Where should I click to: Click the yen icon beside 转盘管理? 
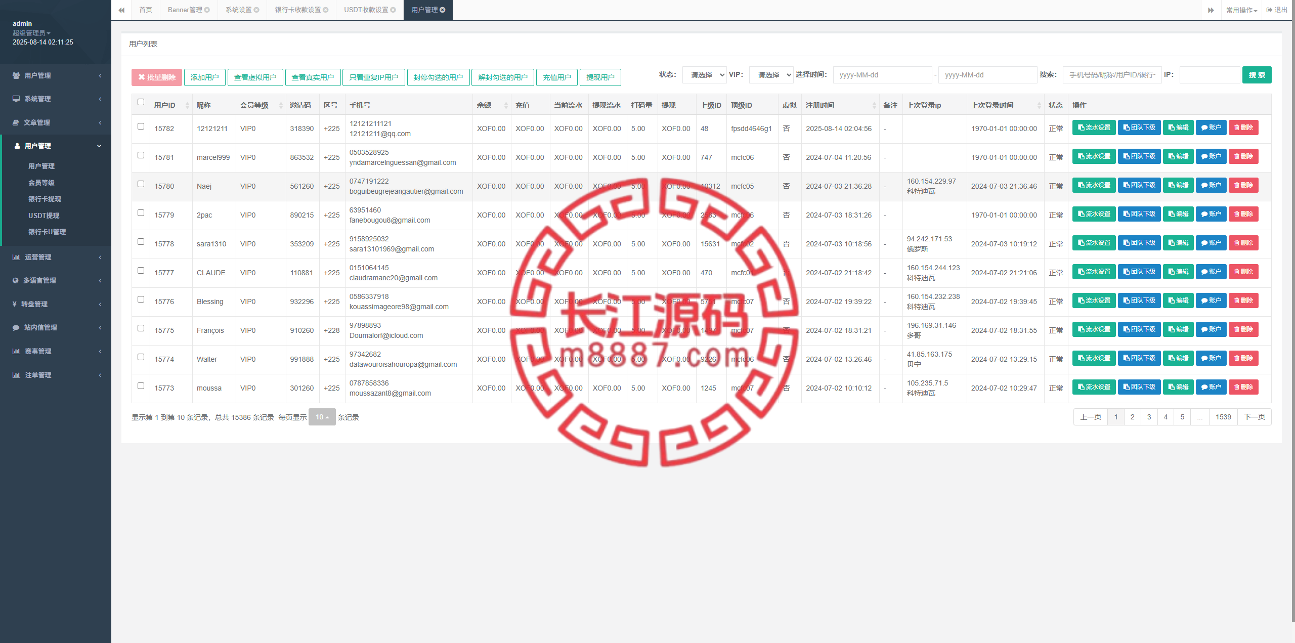[15, 304]
